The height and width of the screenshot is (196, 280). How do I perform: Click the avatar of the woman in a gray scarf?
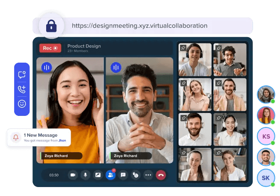(266, 94)
